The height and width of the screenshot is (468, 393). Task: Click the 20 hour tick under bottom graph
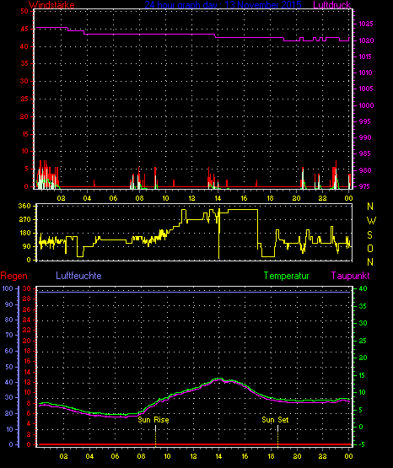tap(297, 456)
